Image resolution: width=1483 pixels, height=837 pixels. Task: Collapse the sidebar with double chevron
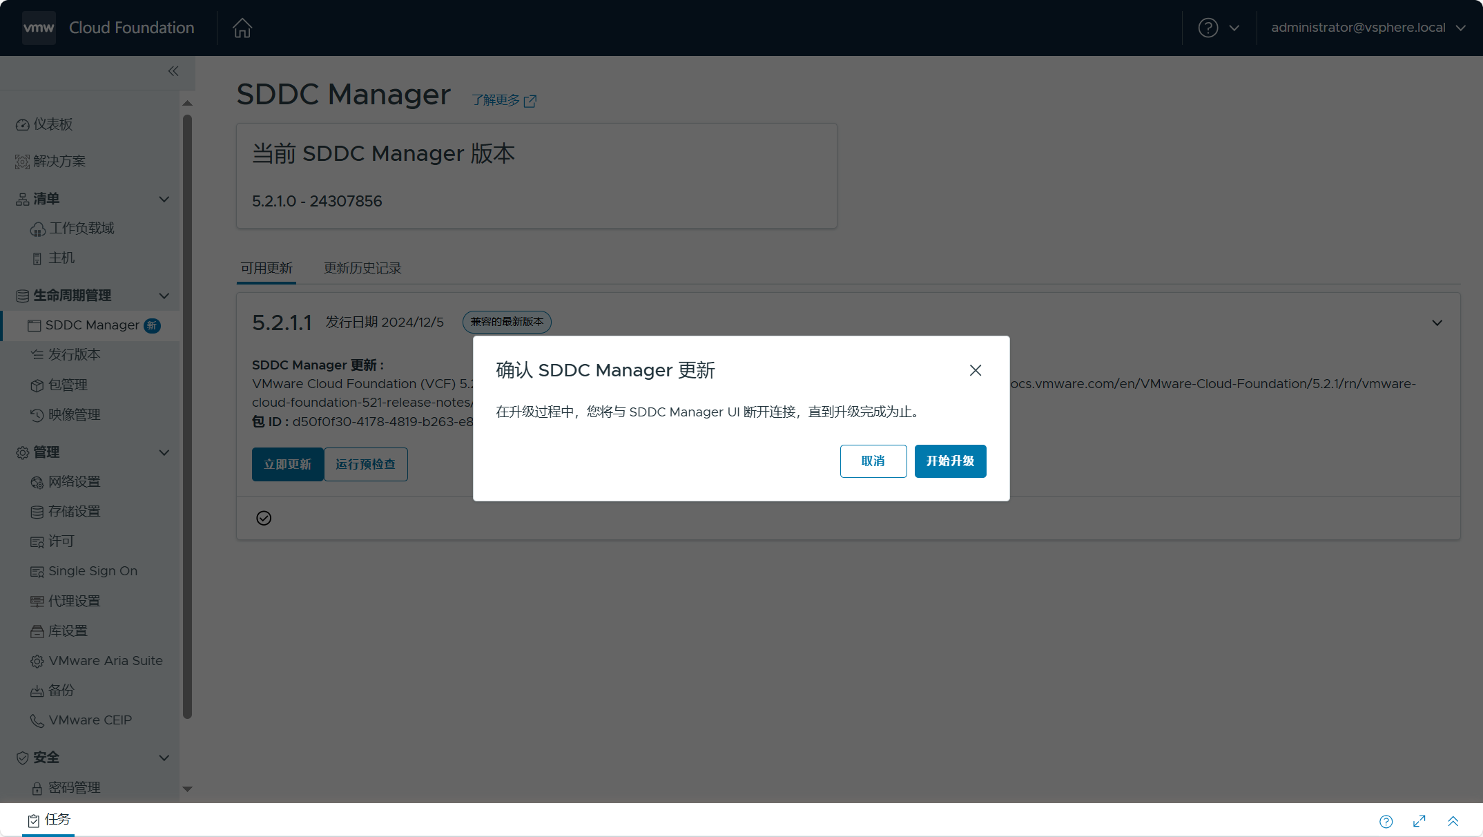tap(173, 71)
